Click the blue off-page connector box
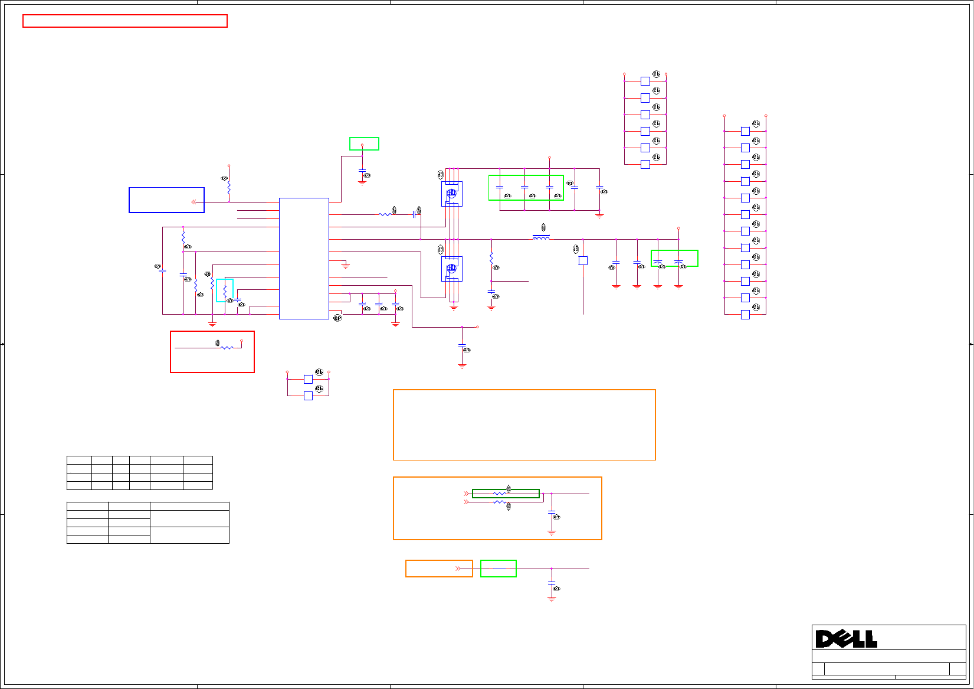 point(167,200)
